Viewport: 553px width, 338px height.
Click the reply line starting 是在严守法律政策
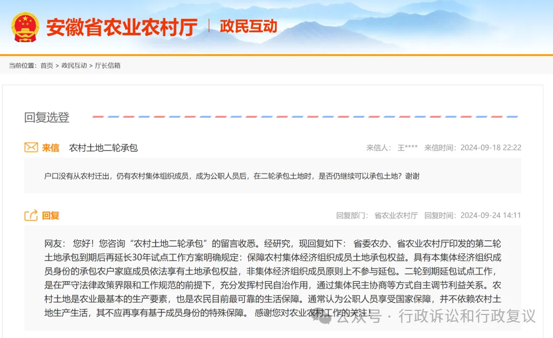click(x=272, y=285)
